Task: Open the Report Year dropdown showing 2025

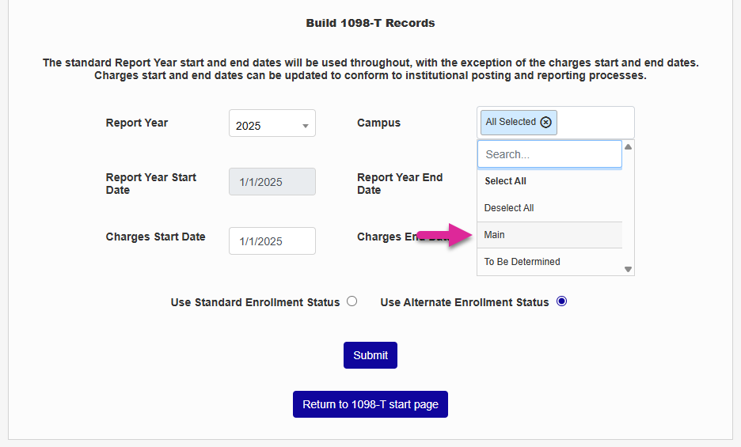Action: (x=272, y=123)
